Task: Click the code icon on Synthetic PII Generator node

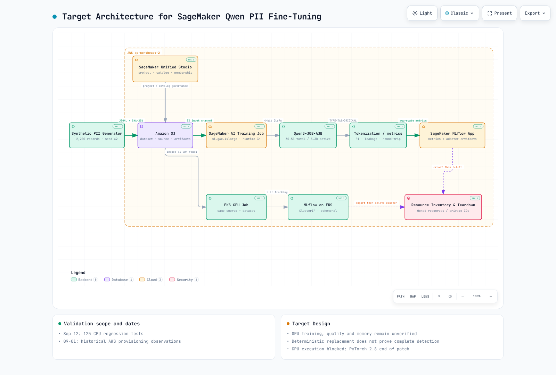Action: coord(73,126)
